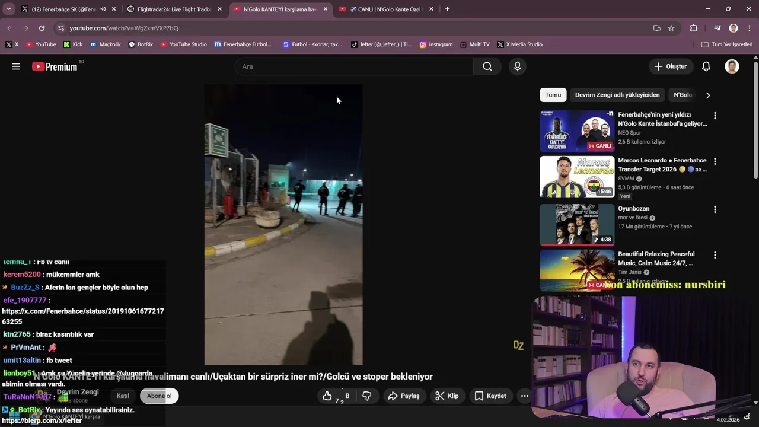Open the X Media Studio bookmark
This screenshot has height=427, width=759.
pyautogui.click(x=519, y=44)
